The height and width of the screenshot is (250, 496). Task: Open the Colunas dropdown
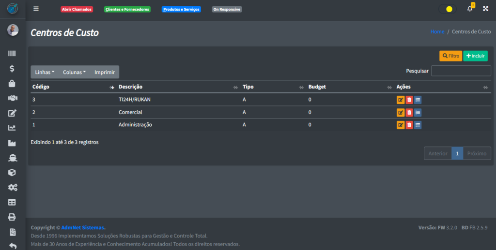(74, 72)
